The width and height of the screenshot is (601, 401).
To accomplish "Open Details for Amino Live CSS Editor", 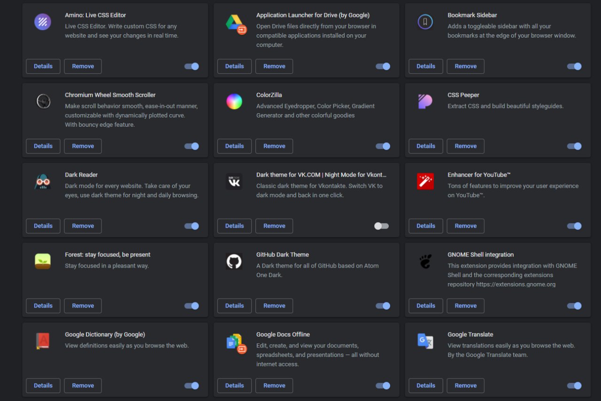I will pyautogui.click(x=43, y=66).
